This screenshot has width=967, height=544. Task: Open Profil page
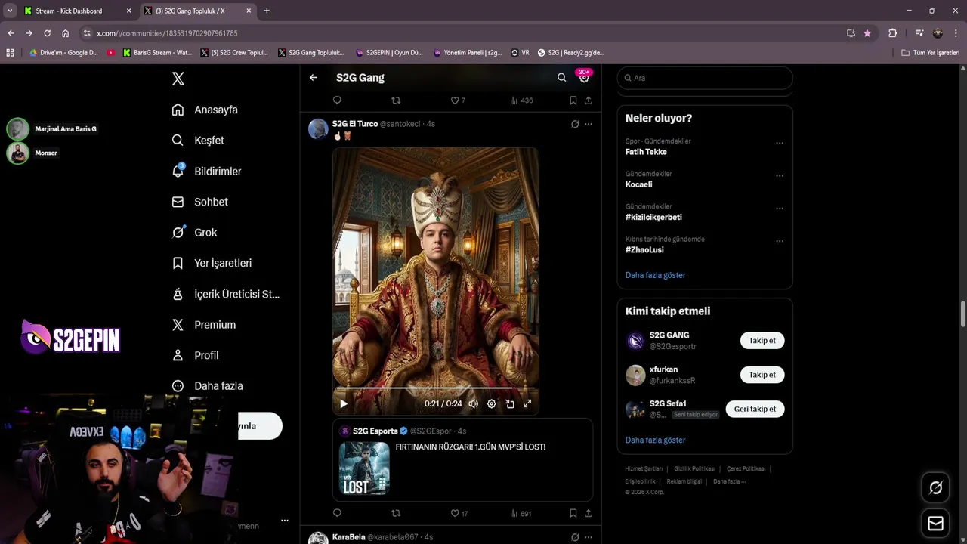(x=195, y=355)
